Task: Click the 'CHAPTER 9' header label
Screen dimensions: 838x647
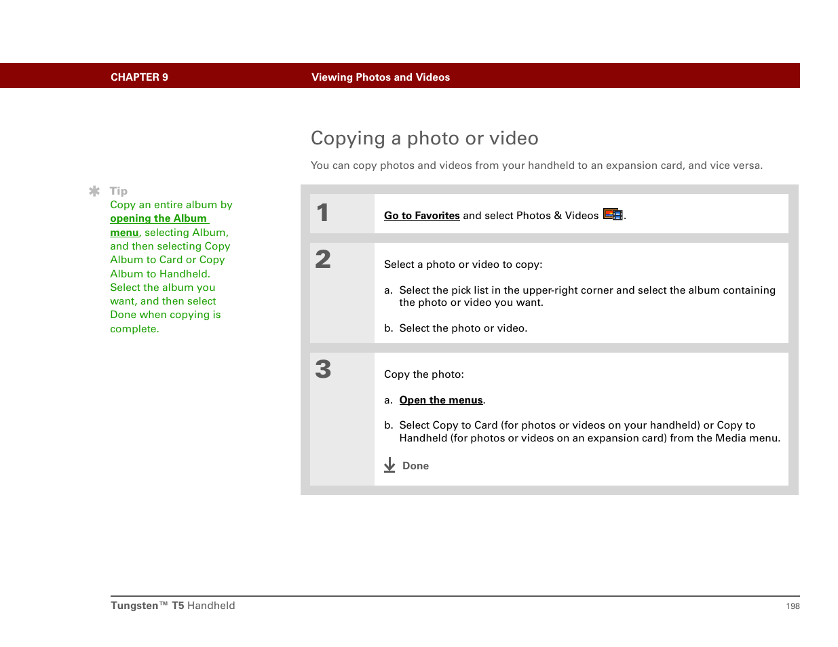Action: pos(139,77)
